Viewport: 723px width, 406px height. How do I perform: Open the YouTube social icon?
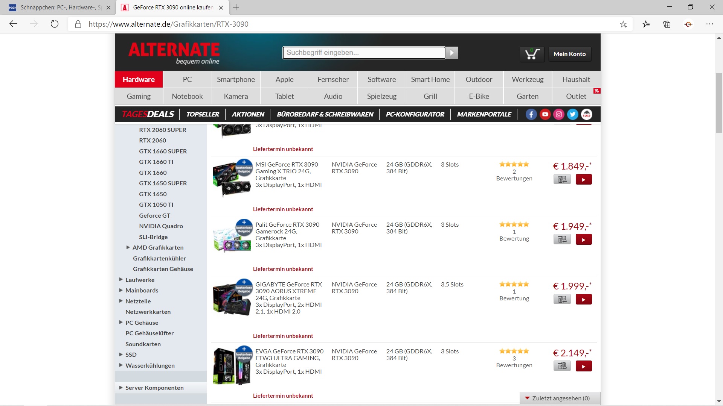point(545,114)
